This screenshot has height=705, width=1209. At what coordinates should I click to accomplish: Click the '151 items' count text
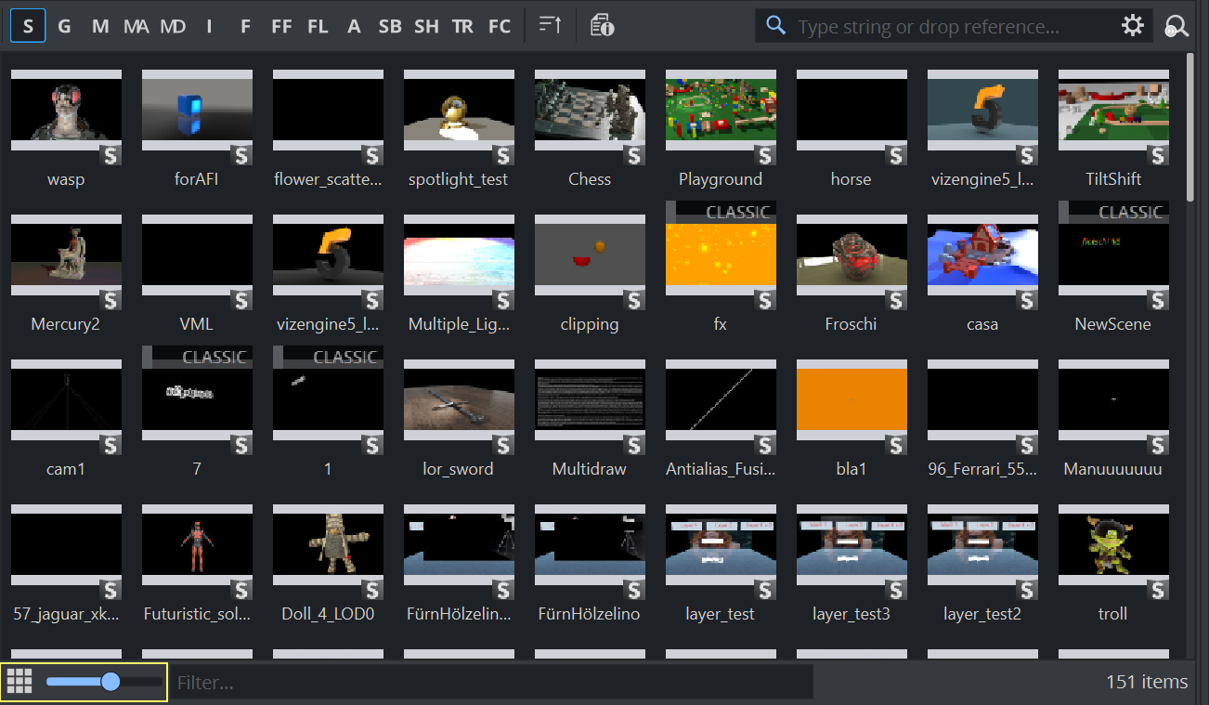click(x=1147, y=682)
